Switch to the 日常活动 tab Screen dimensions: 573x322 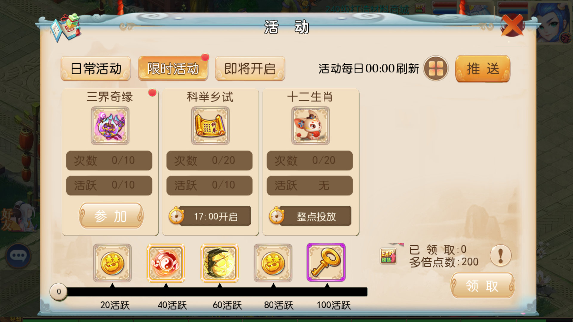tap(96, 69)
